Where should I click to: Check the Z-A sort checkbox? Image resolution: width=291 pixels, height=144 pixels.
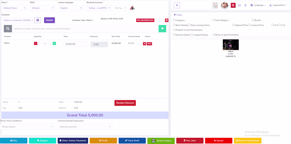pos(280,25)
